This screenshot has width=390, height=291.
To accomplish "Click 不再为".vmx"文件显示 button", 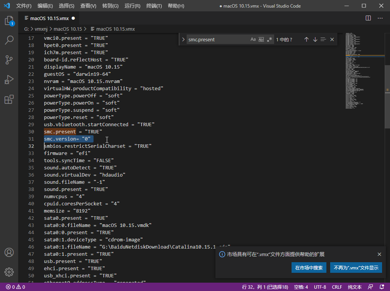I will [356, 268].
